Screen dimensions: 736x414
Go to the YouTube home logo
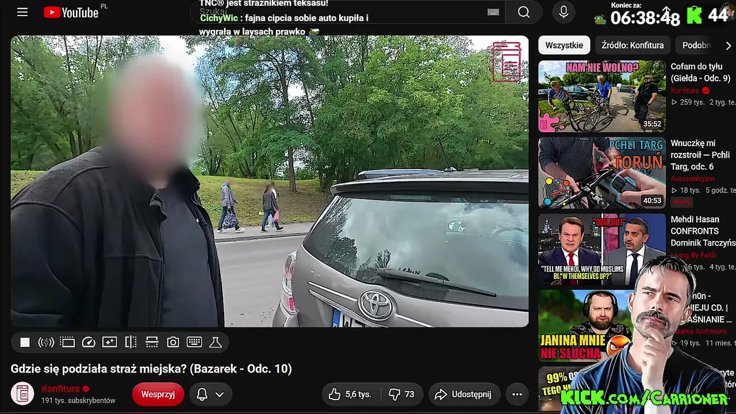pyautogui.click(x=71, y=12)
